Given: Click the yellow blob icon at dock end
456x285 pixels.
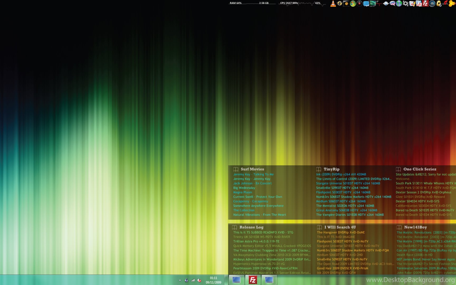Looking at the screenshot, I should tap(452, 4).
